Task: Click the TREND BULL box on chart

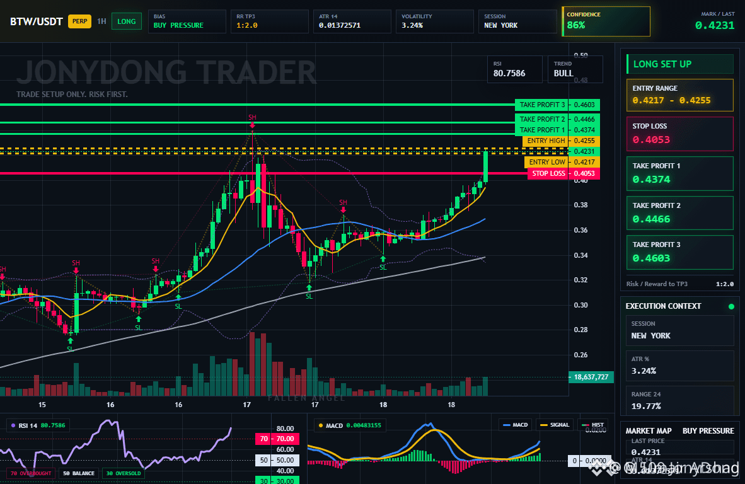Action: point(575,69)
